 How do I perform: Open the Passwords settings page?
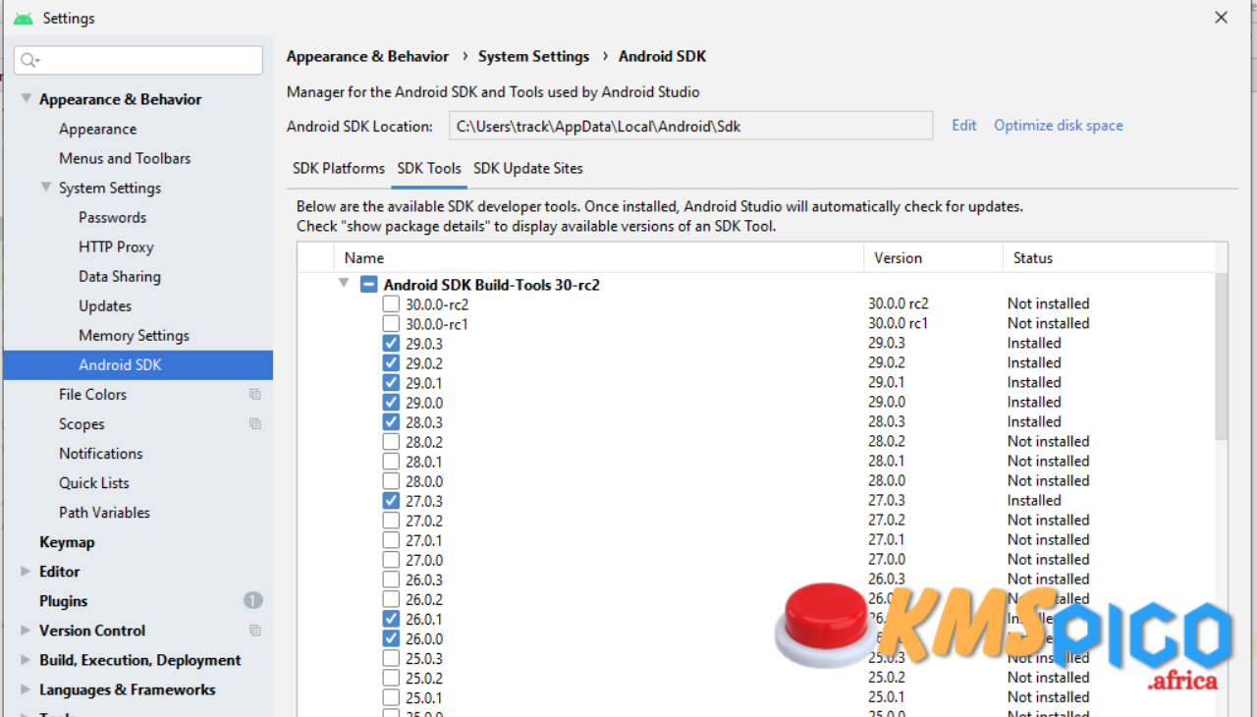[x=112, y=218]
